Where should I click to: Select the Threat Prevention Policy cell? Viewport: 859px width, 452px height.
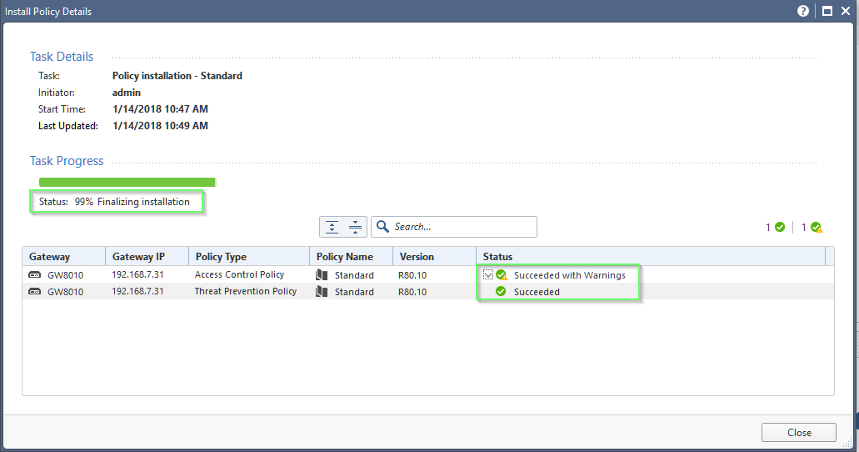(x=246, y=291)
